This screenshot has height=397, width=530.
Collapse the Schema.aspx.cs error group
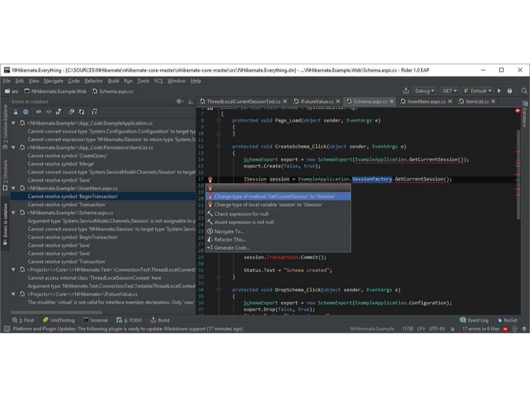[x=13, y=213]
